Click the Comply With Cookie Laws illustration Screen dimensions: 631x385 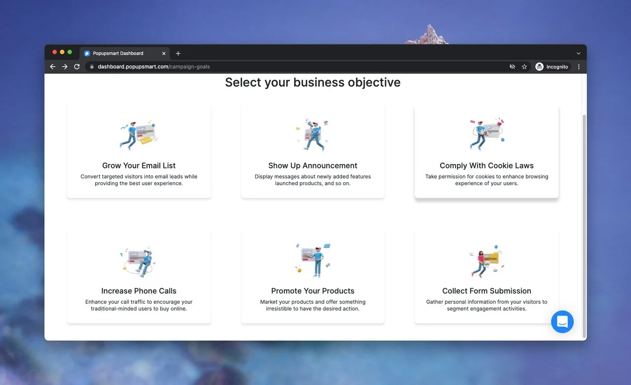pyautogui.click(x=487, y=134)
